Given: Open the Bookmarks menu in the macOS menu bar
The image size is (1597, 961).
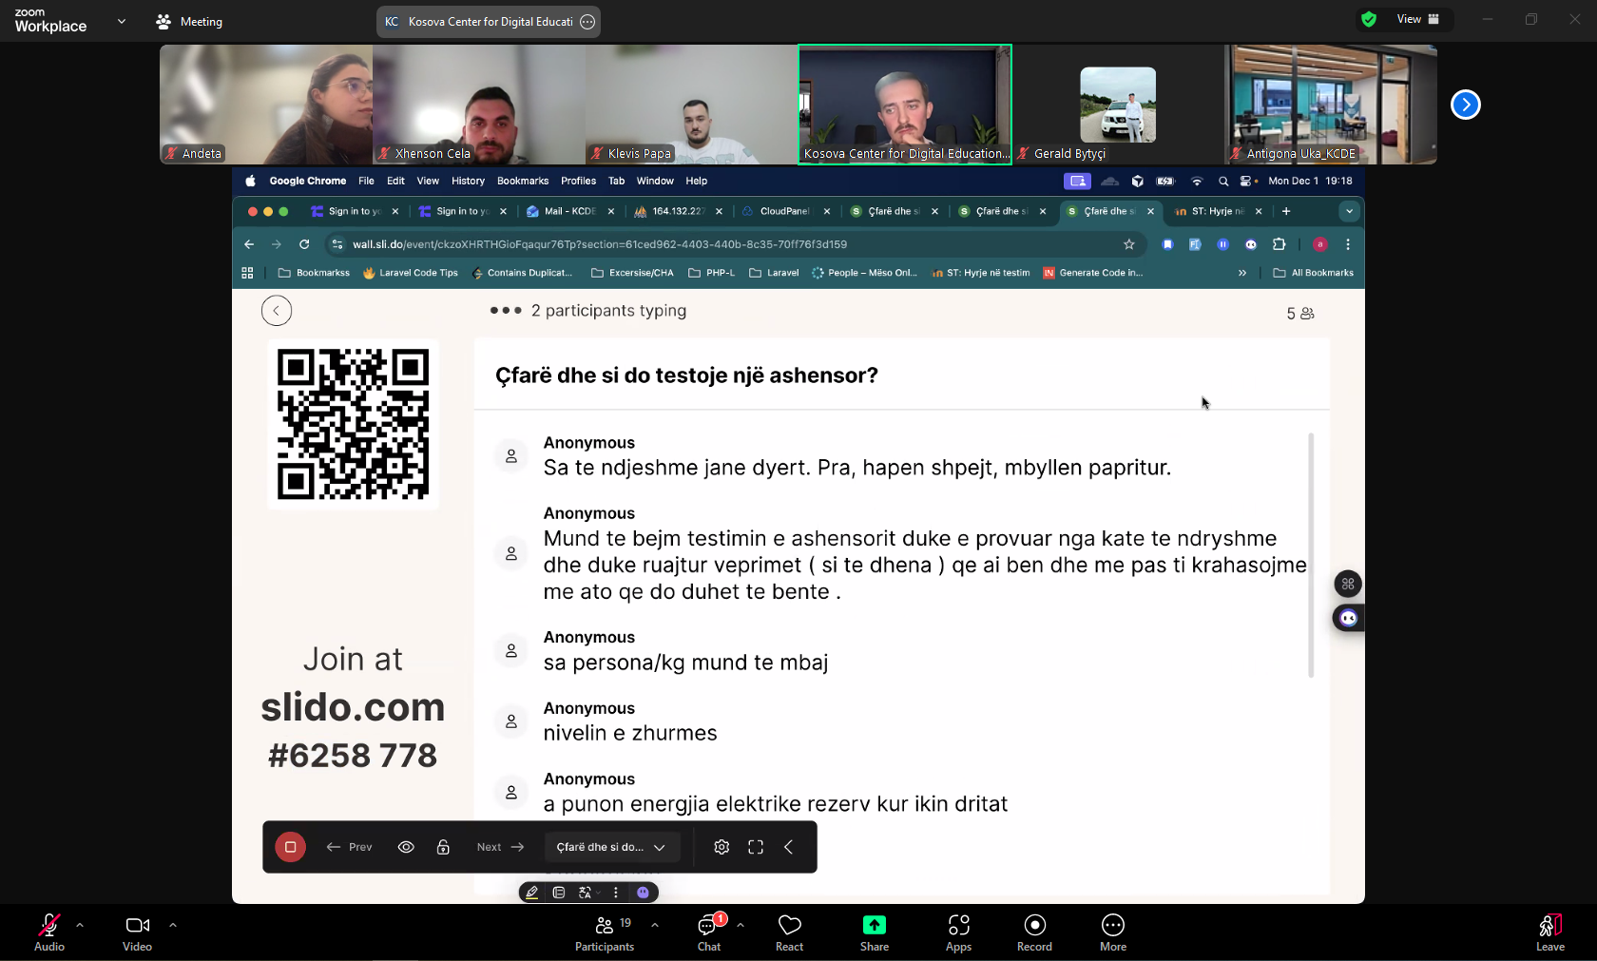Looking at the screenshot, I should click(x=522, y=181).
